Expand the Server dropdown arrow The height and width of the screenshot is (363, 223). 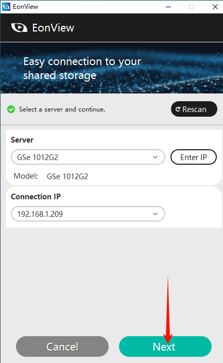point(155,157)
